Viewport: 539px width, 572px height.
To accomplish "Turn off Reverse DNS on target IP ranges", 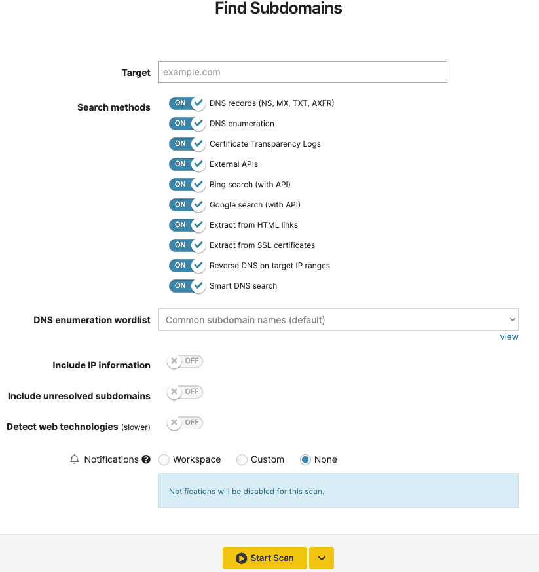I will (x=187, y=266).
